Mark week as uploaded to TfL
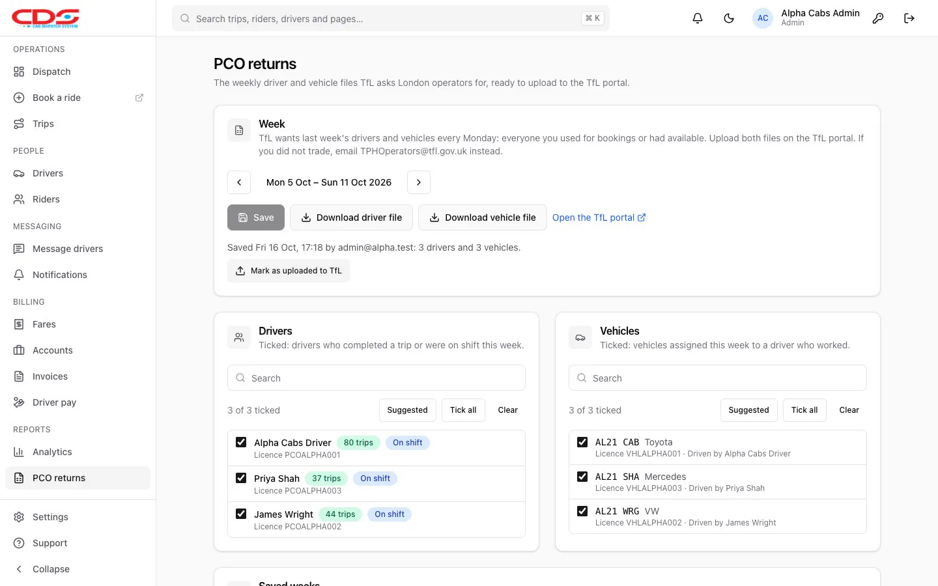The width and height of the screenshot is (938, 586). (289, 271)
